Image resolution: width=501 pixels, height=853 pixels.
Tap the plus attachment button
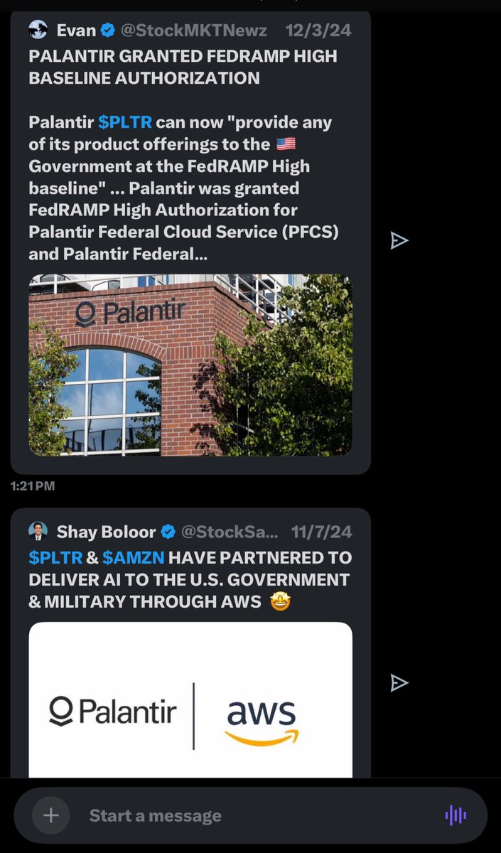(x=50, y=815)
